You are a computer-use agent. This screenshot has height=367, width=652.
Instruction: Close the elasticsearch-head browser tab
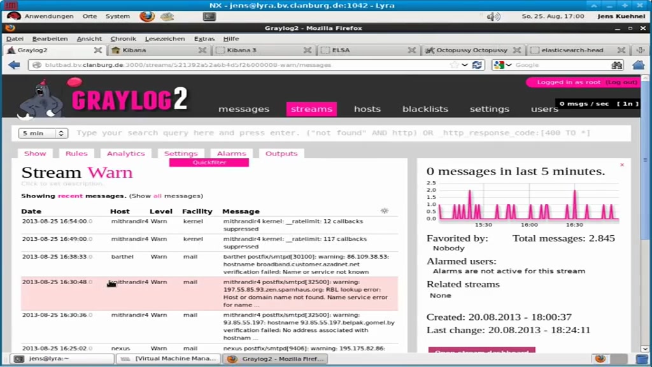[x=621, y=50]
